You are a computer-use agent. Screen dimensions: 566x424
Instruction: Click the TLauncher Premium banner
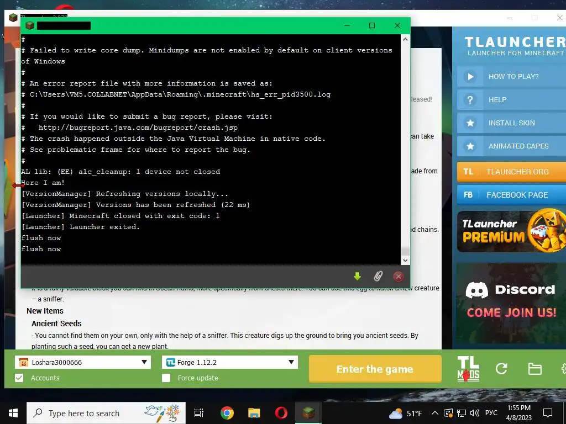pyautogui.click(x=511, y=231)
